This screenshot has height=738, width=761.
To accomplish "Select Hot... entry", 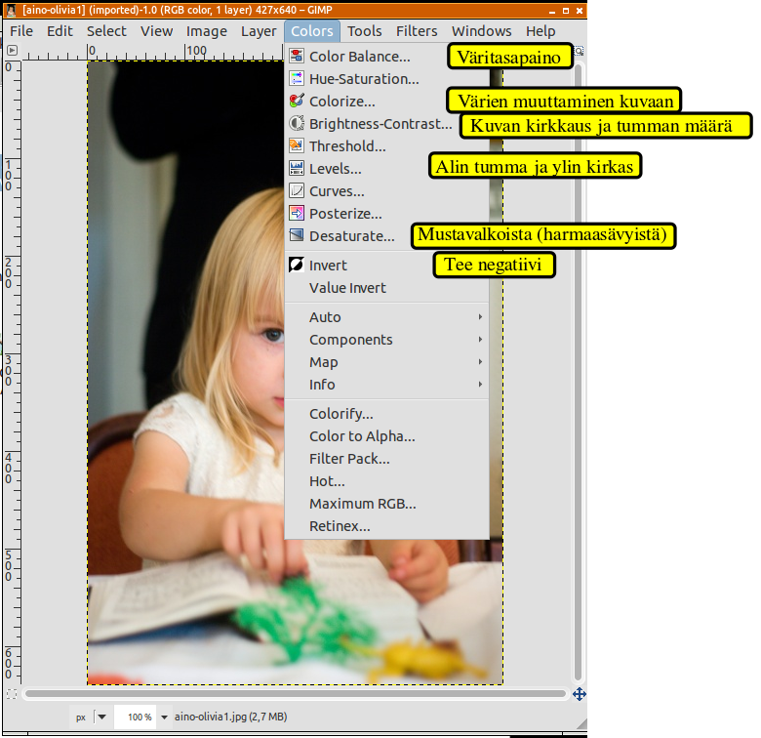I will 386,480.
